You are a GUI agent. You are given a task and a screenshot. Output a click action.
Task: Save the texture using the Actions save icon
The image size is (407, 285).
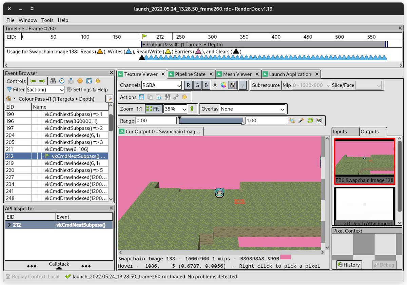pyautogui.click(x=142, y=97)
